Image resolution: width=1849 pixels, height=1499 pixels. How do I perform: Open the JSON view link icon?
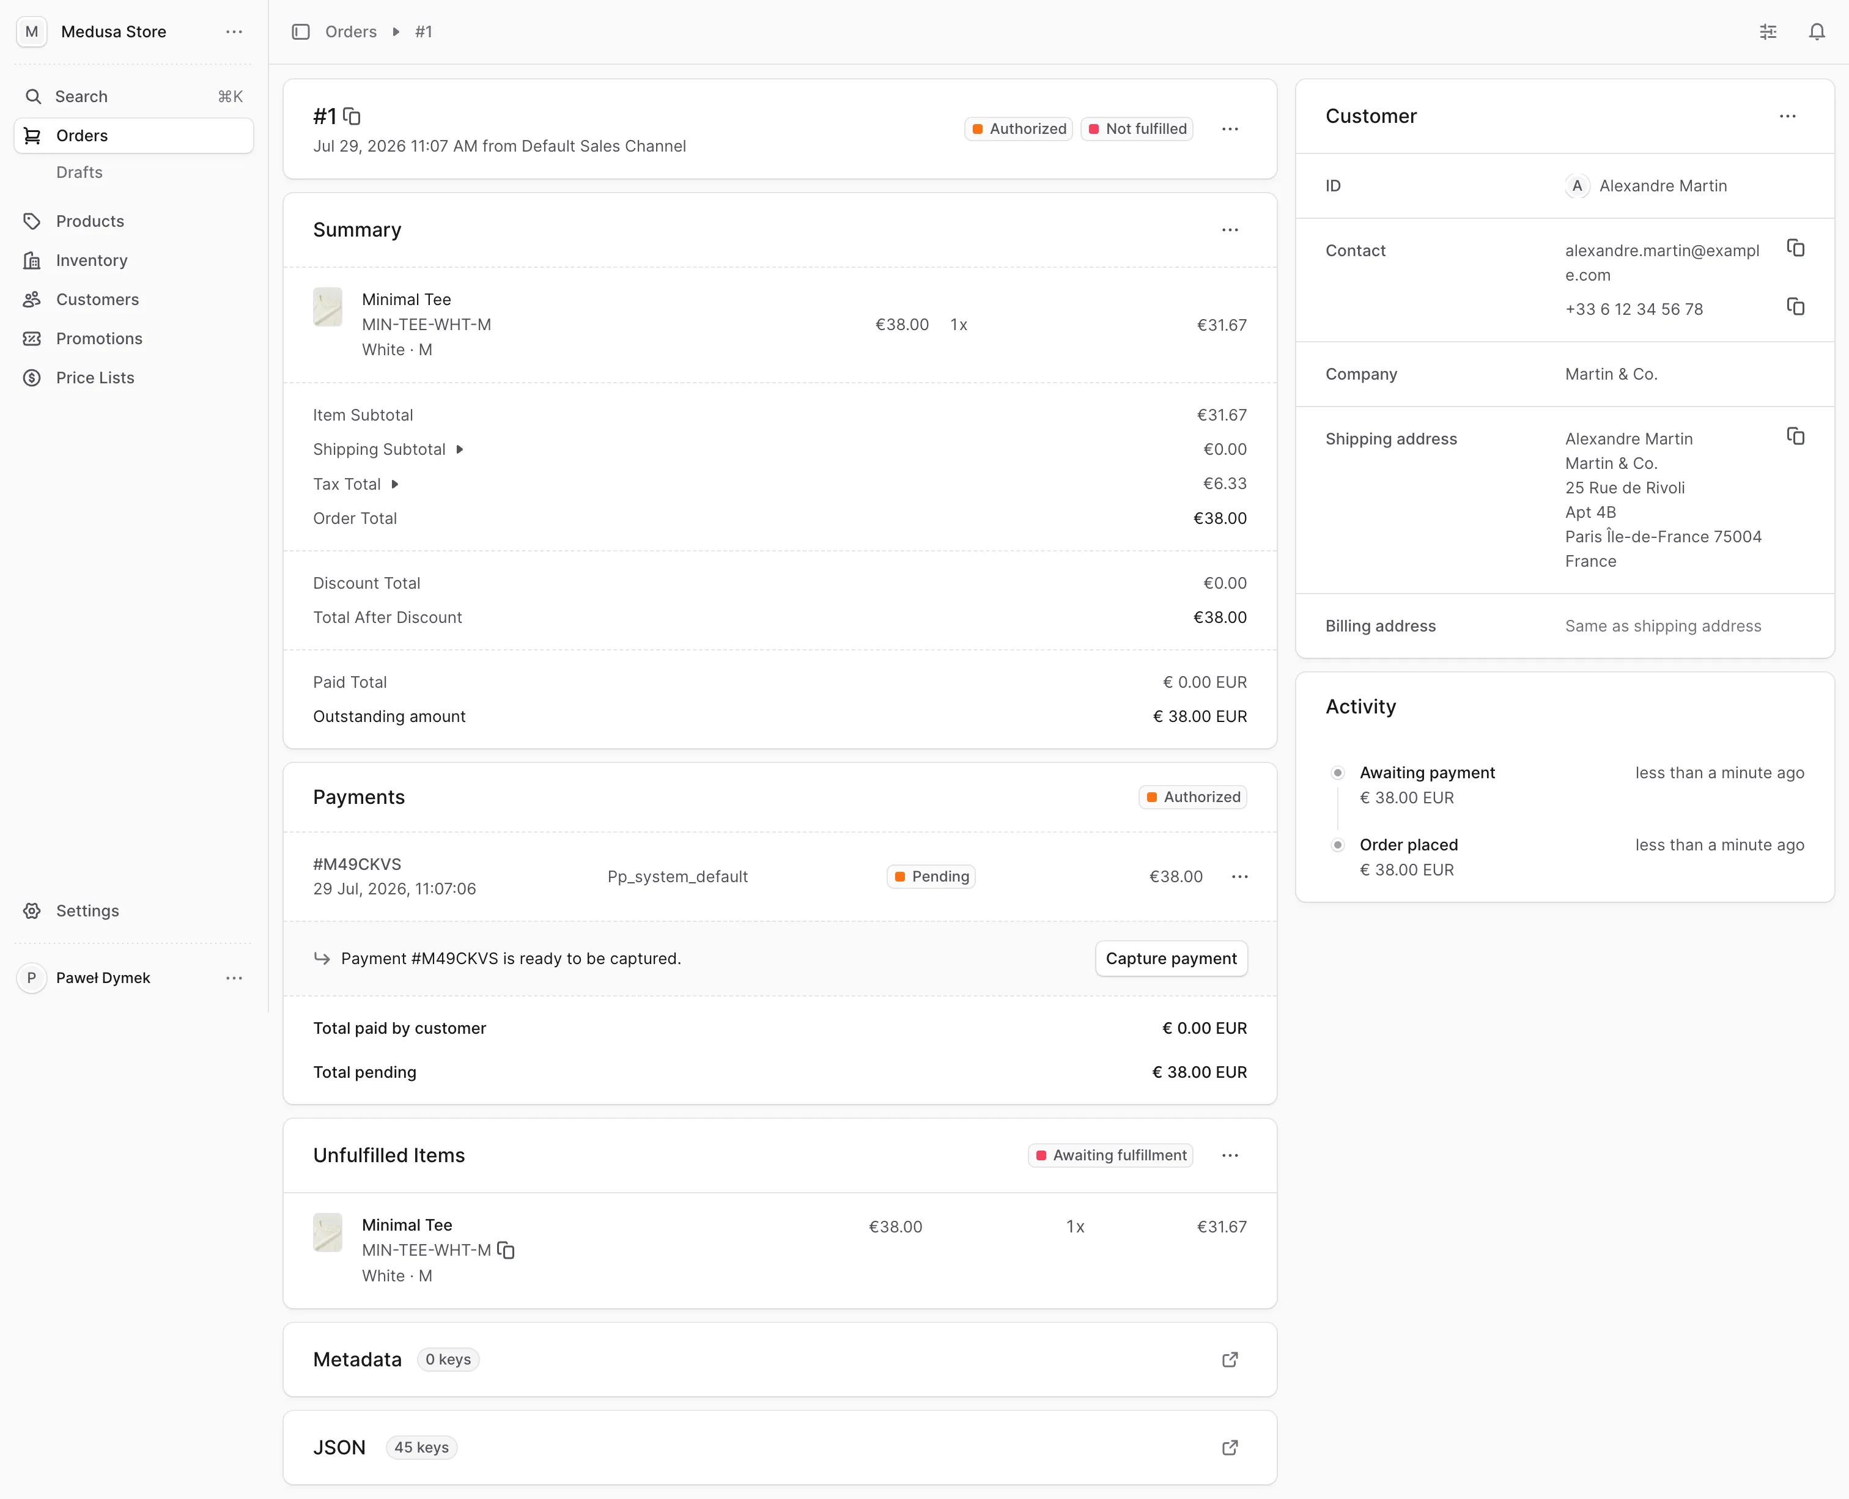(1230, 1448)
